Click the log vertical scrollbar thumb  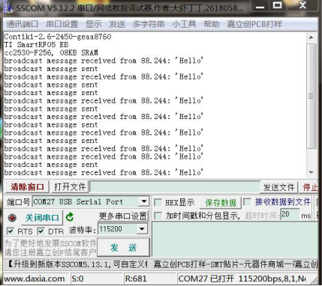311,96
